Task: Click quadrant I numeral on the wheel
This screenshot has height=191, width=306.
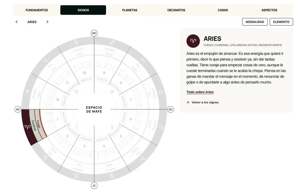Action: pyautogui.click(x=76, y=127)
